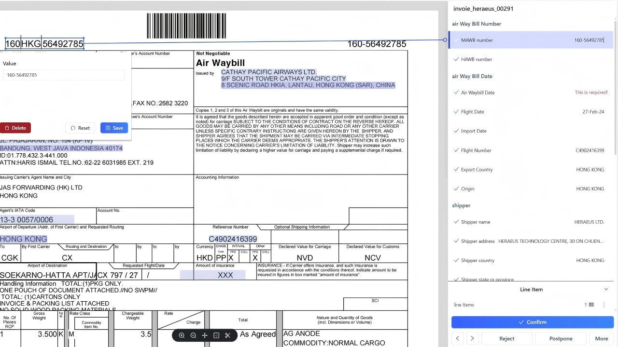
Task: Click BANDUNG, WEST JAVA INDONESIA 40174 text
Action: 61,148
